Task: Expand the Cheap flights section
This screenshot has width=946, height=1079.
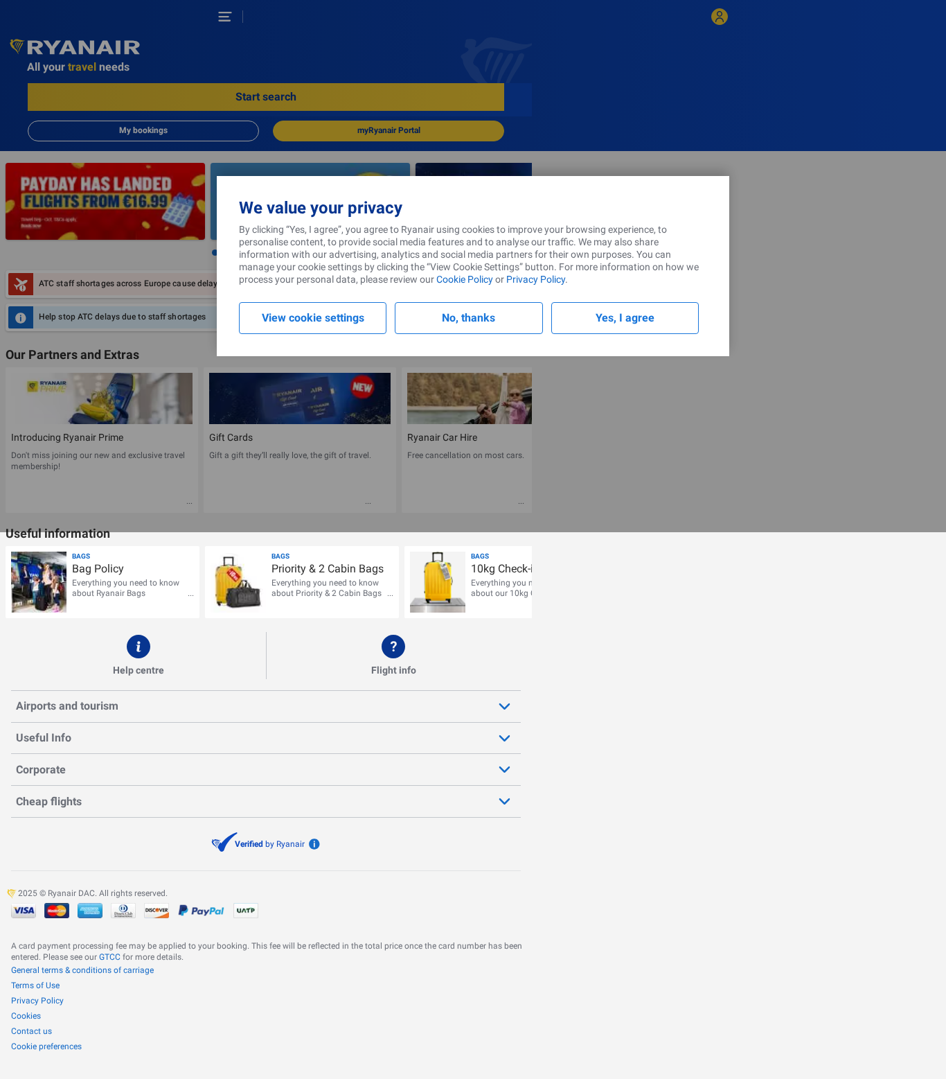Action: click(x=266, y=802)
